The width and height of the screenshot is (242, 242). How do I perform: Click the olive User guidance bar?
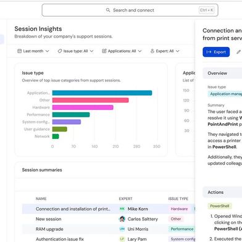coord(60,129)
